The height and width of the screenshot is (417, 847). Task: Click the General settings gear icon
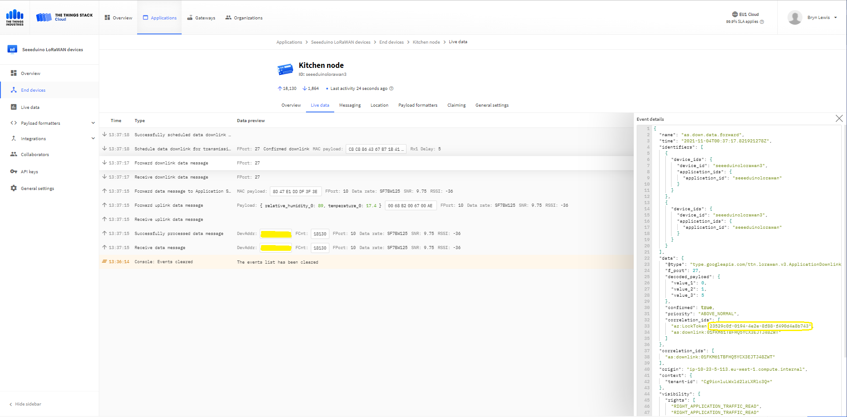tap(14, 188)
